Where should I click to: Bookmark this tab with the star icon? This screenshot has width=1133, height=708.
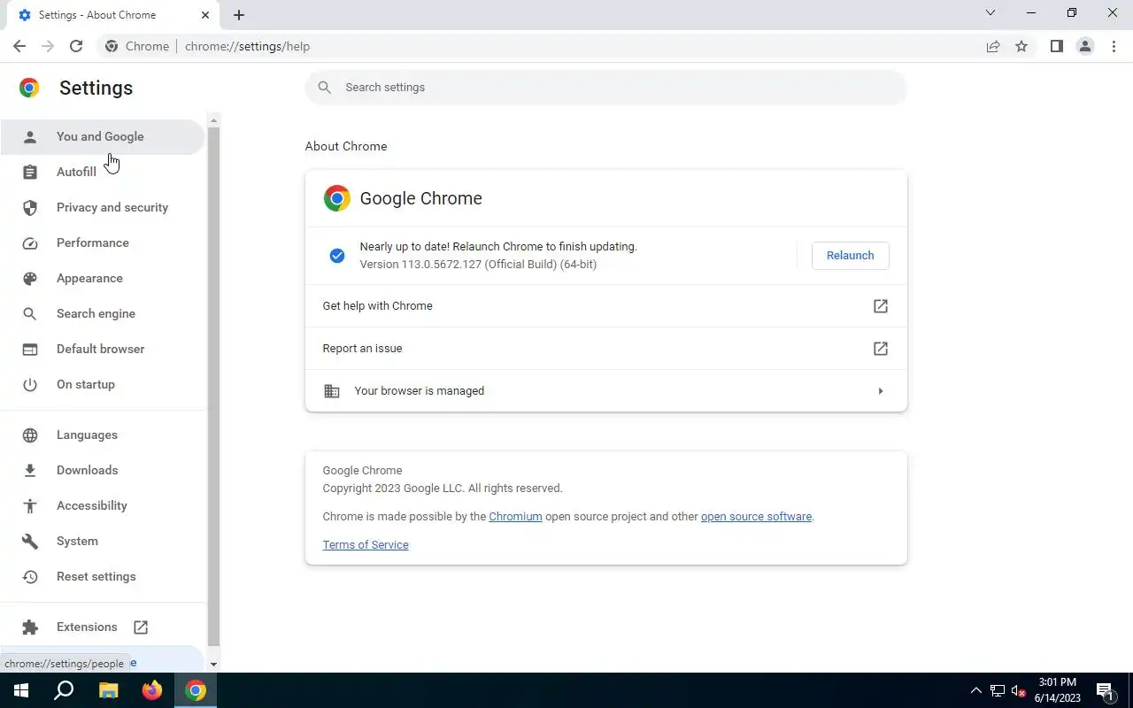click(1021, 46)
